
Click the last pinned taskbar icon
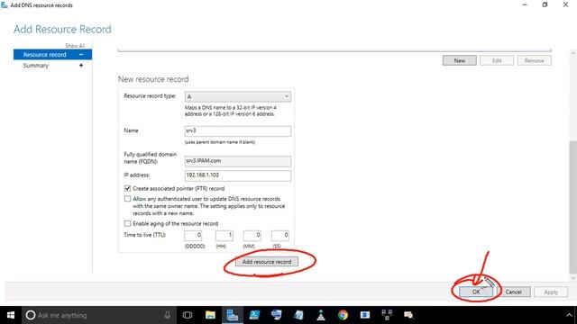[x=408, y=315]
